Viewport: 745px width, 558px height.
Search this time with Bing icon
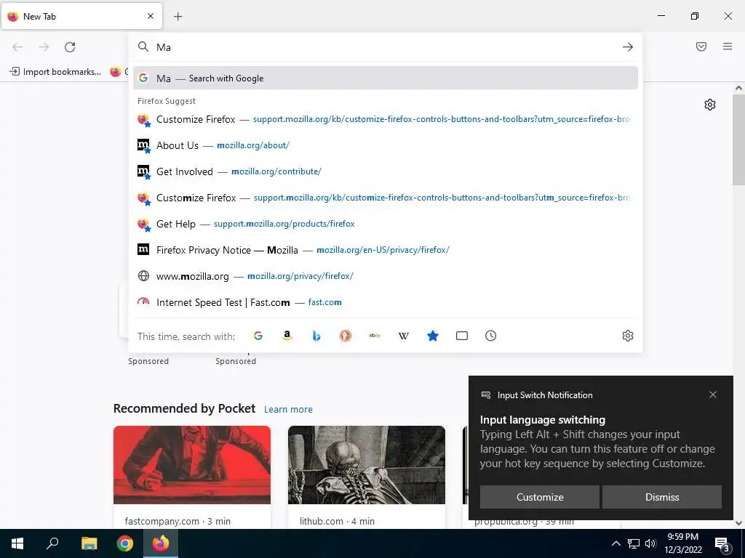(316, 336)
